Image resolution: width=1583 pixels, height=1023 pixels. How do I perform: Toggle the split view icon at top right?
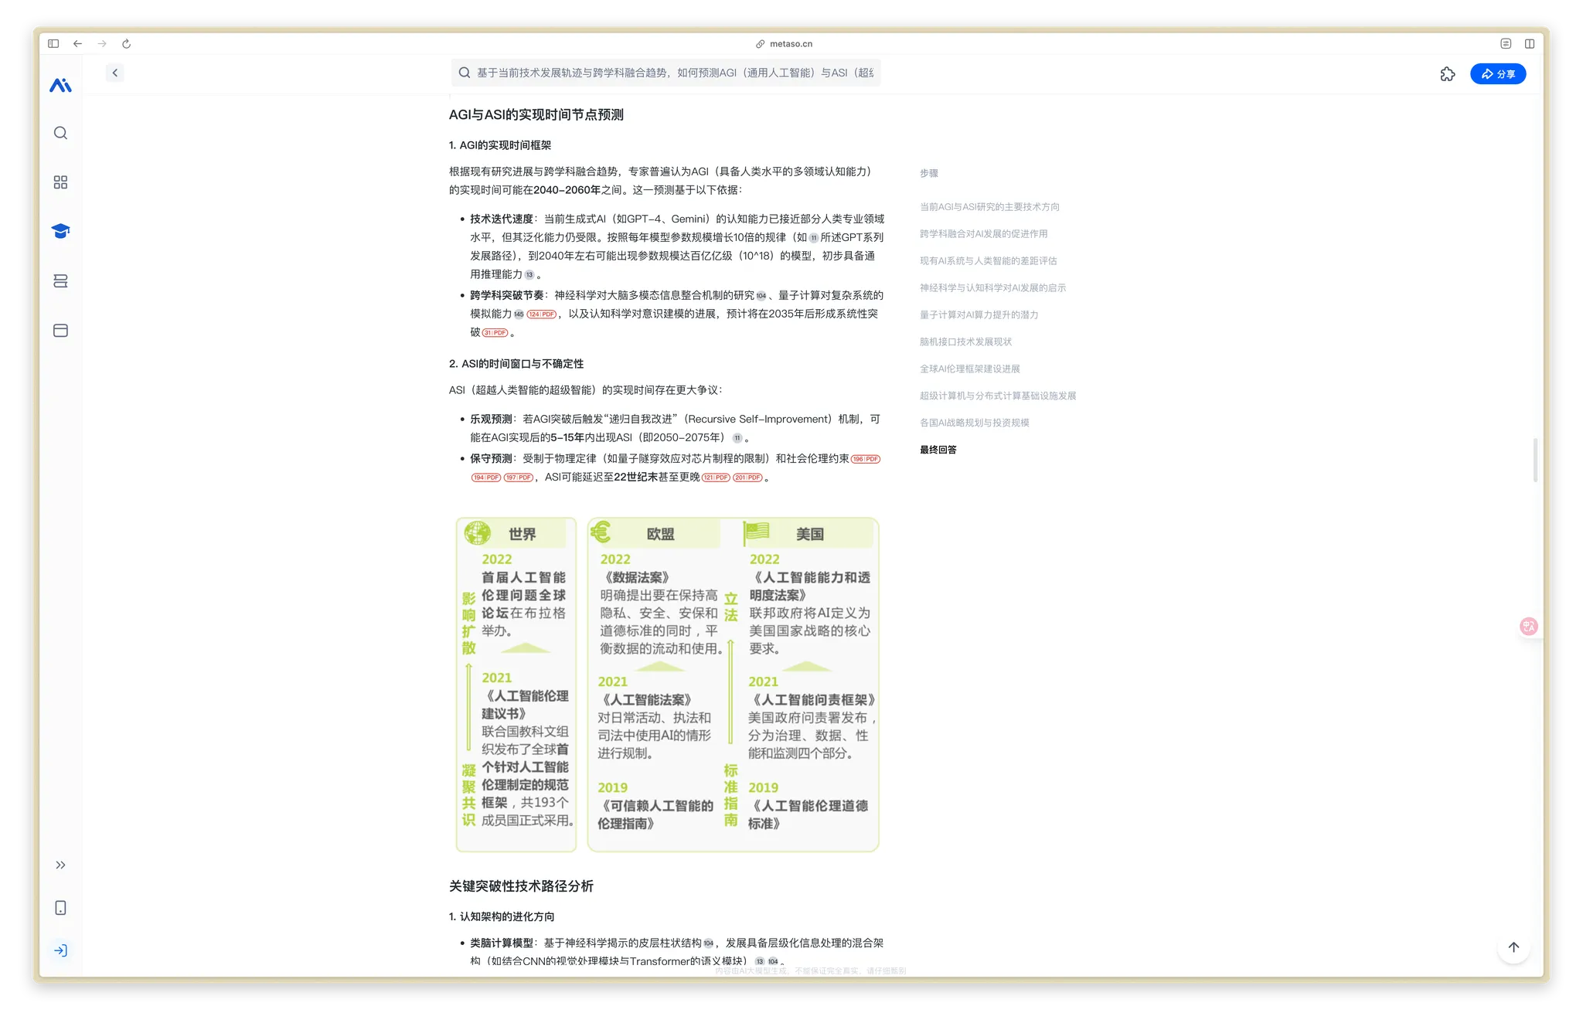click(x=1530, y=44)
